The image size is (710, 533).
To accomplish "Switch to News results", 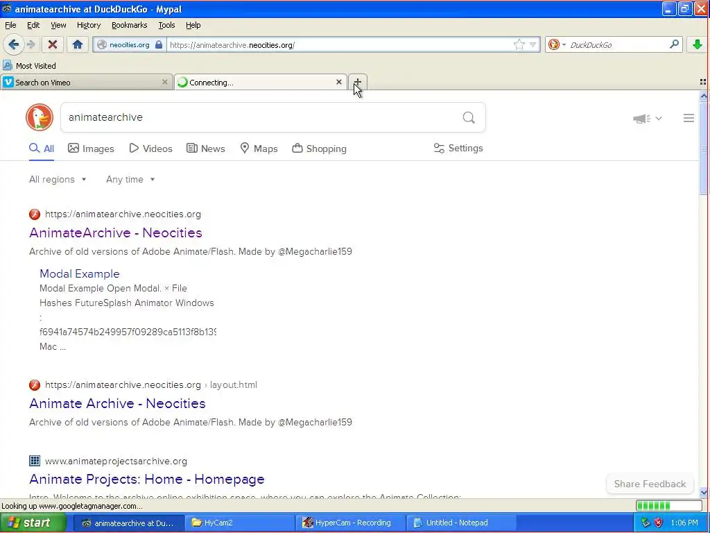I will tap(206, 149).
